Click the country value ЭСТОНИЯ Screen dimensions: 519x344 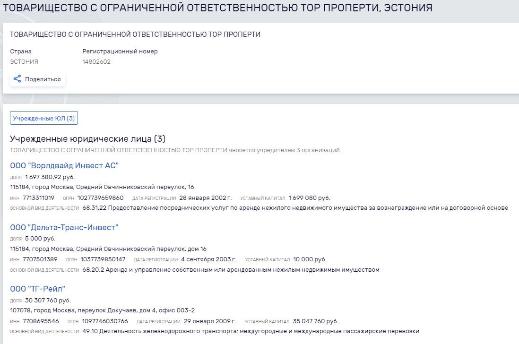point(24,61)
